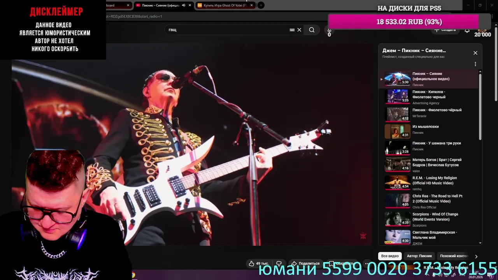Start voice search with the microphone icon
498x280 pixels.
(329, 30)
